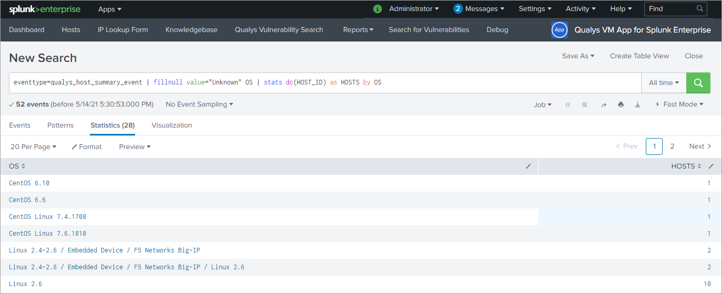Click Qualys VM App for Splunk Enterprise title
The width and height of the screenshot is (722, 294).
pyautogui.click(x=643, y=30)
